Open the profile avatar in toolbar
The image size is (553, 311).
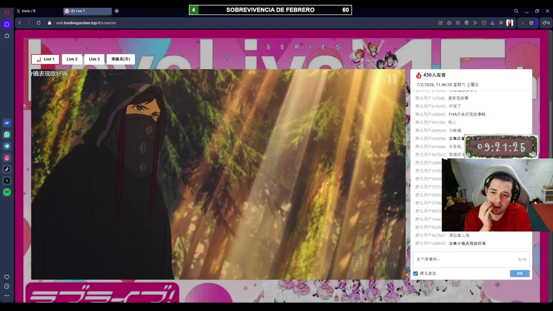[x=510, y=23]
